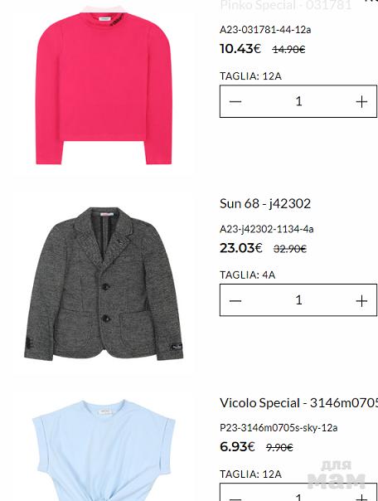Click the 10.43€ discounted price
This screenshot has width=378, height=501.
240,49
